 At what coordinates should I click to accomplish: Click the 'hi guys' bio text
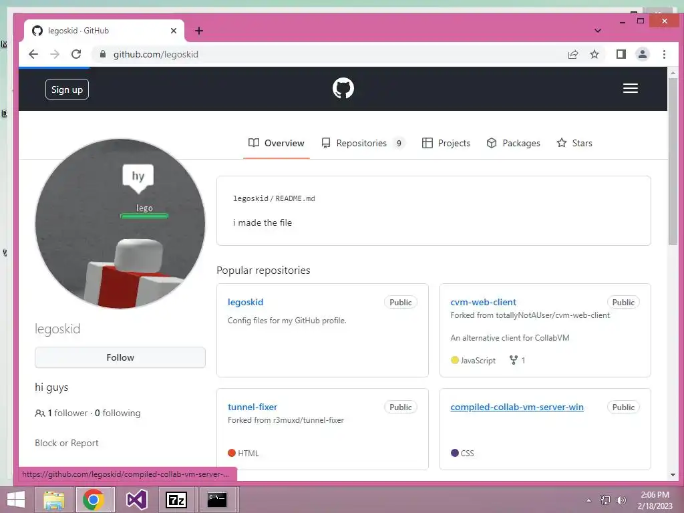pos(51,387)
